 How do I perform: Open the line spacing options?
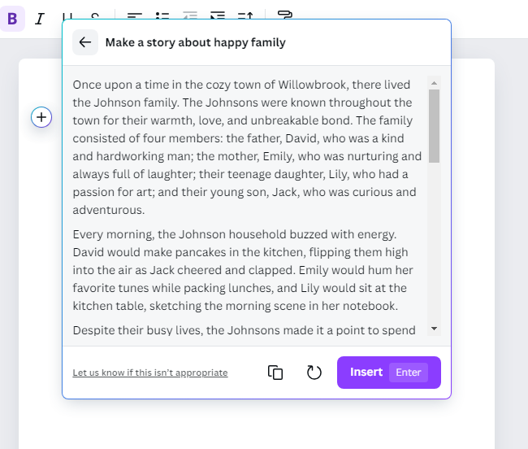[x=245, y=15]
